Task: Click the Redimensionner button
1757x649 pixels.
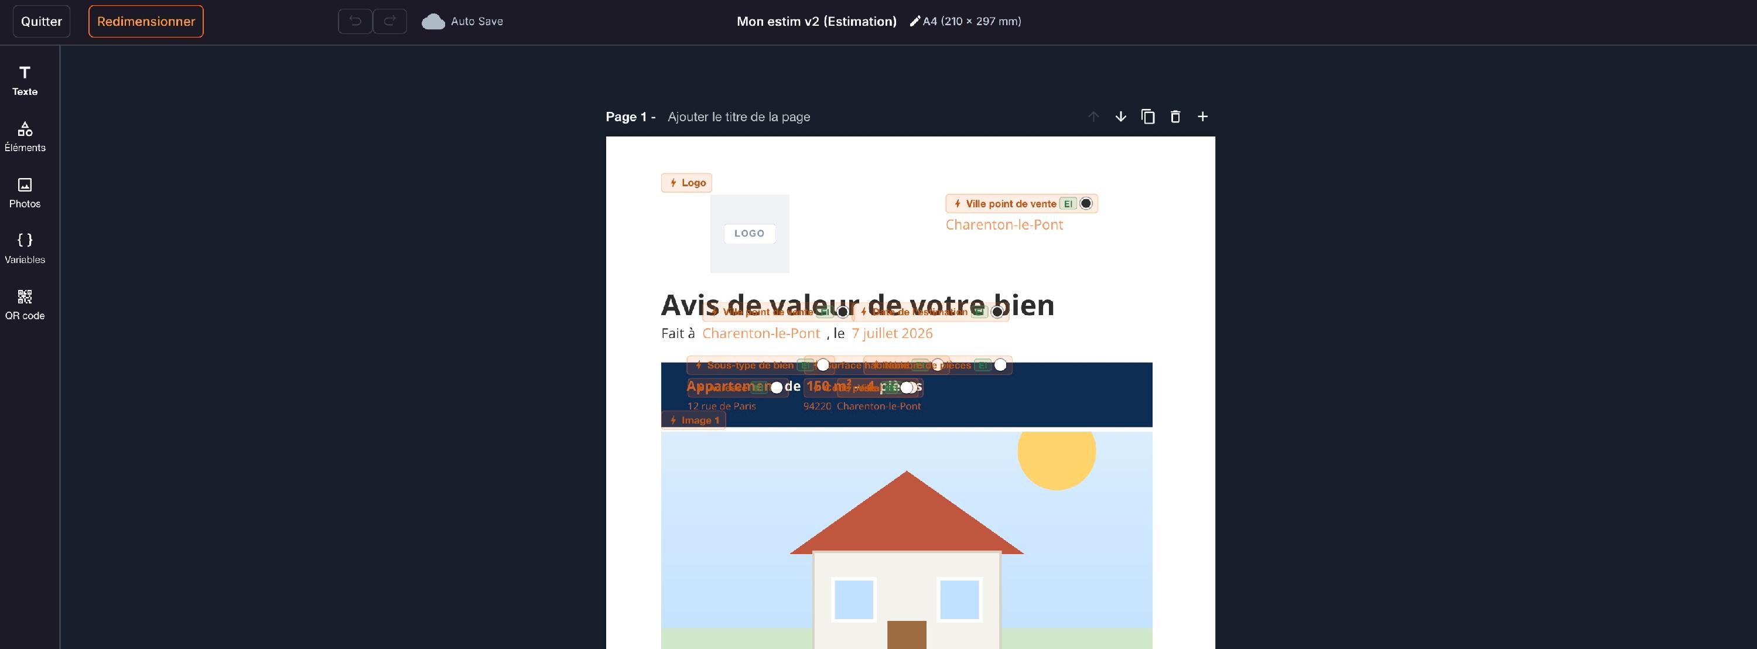Action: coord(146,21)
